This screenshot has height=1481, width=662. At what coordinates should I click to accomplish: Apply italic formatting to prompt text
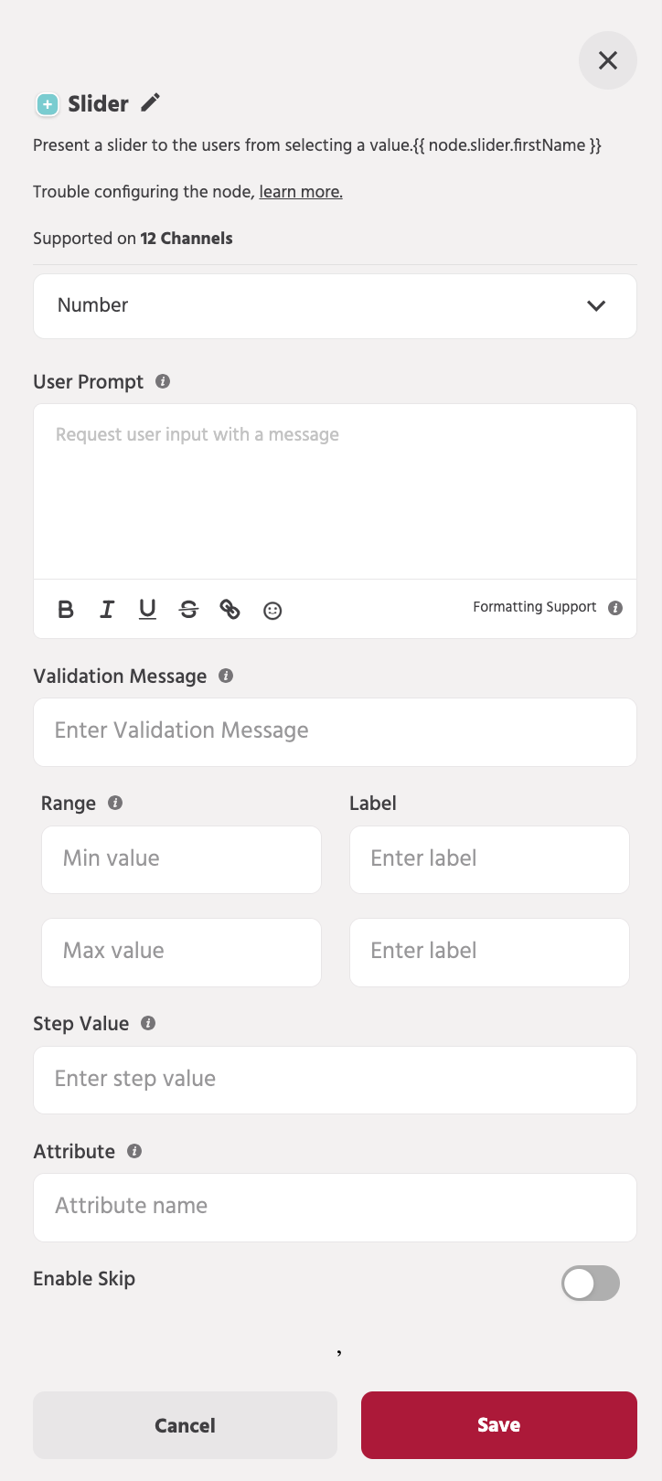coord(107,609)
